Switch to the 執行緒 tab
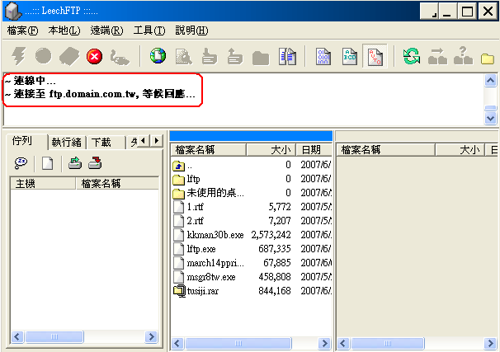500x352 pixels. coord(66,142)
